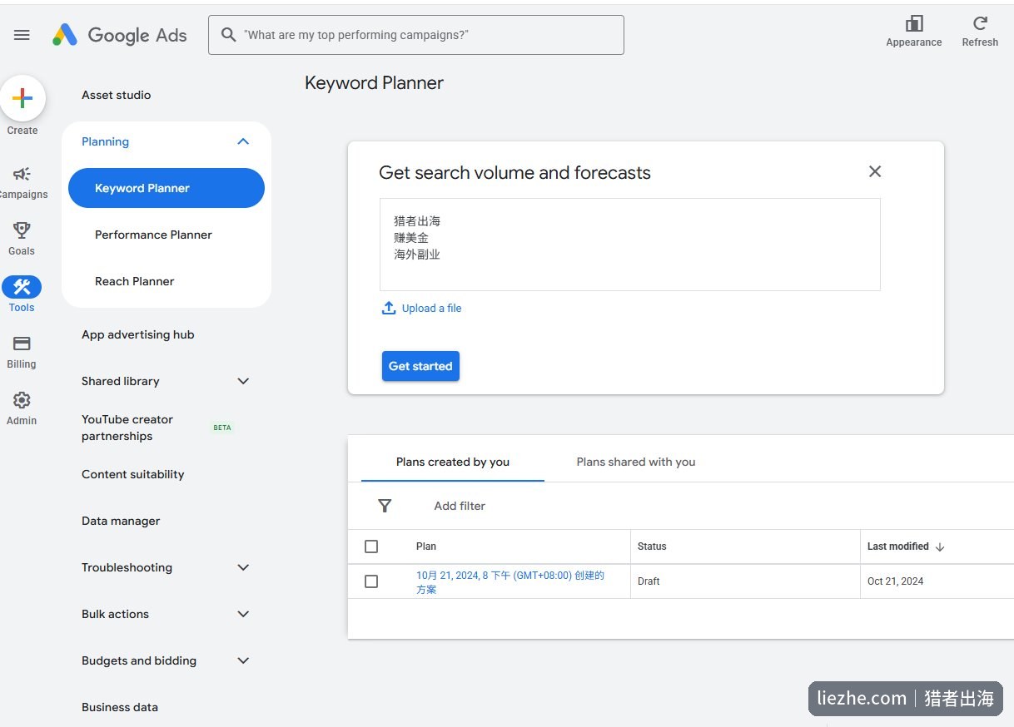Open Goals trophy icon
This screenshot has width=1014, height=727.
22,230
